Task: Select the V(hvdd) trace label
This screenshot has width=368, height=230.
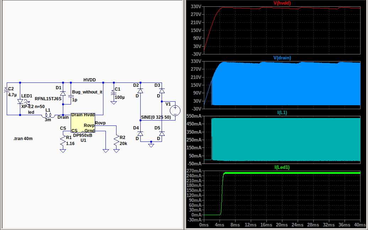Action: [x=282, y=3]
